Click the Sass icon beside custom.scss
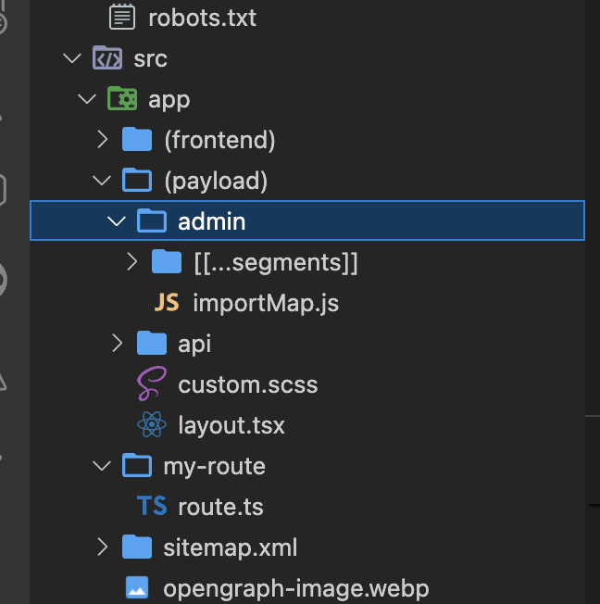This screenshot has height=604, width=600. [x=152, y=384]
